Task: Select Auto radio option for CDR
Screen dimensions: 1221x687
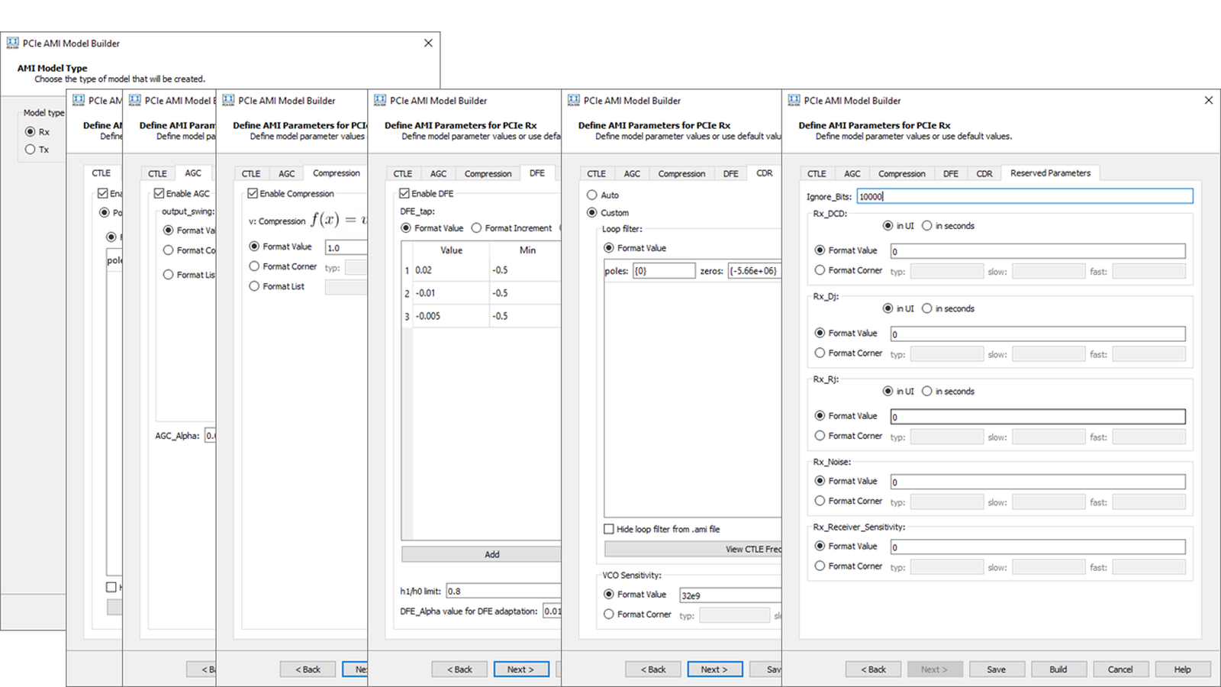Action: (x=592, y=195)
